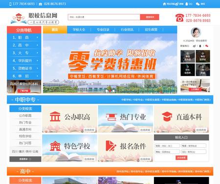The image size is (220, 184).
Task: Click the 中职中专 section heading
Action: 25,100
